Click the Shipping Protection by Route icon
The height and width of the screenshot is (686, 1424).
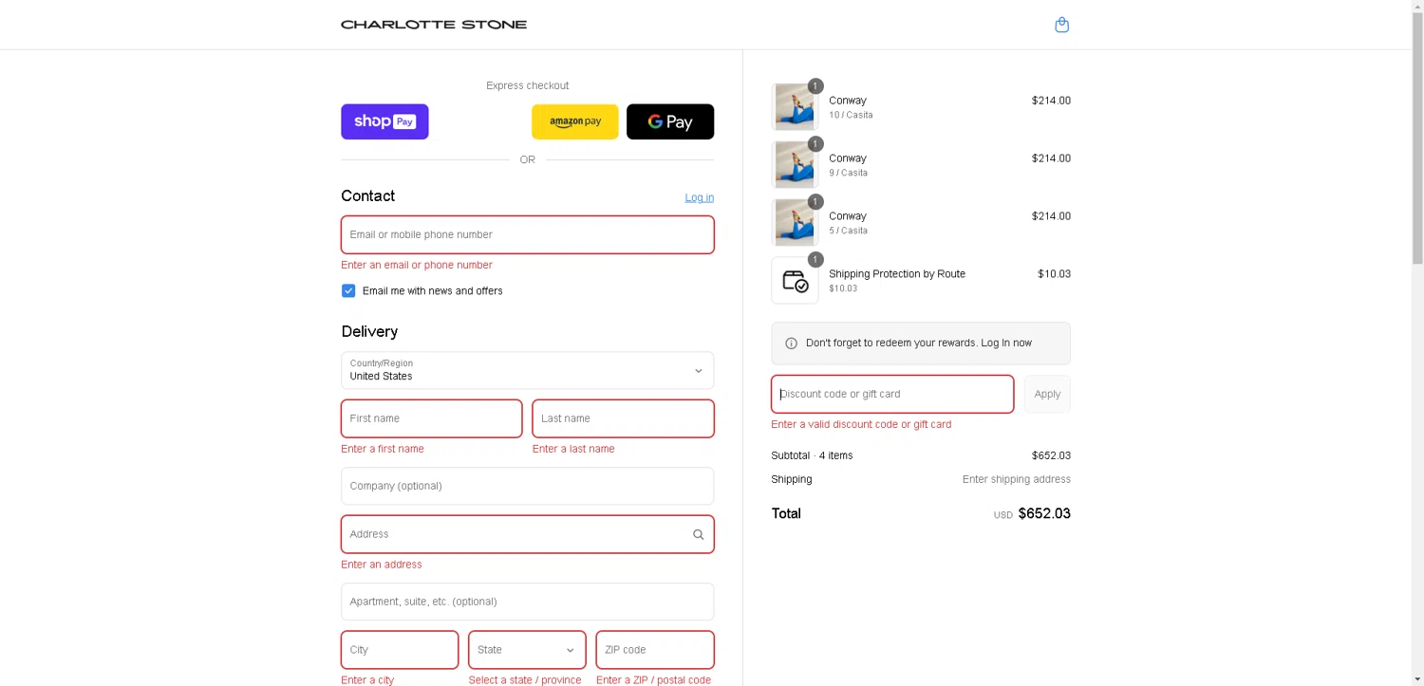click(795, 281)
